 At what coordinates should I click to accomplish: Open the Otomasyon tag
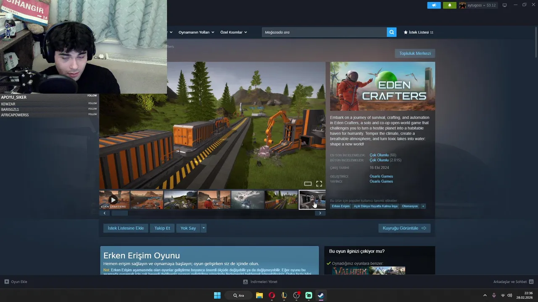click(x=410, y=206)
